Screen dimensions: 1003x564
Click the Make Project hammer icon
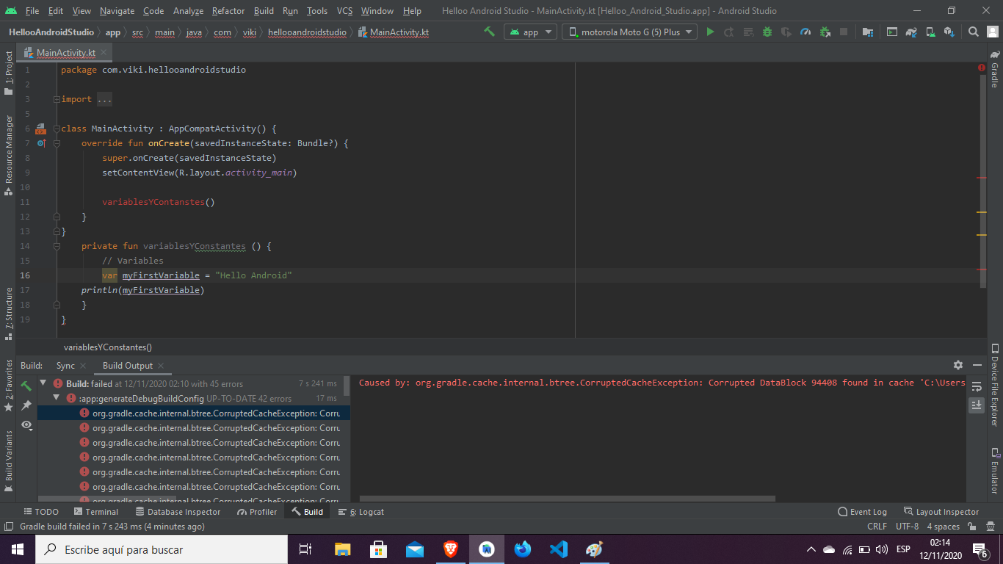[489, 32]
